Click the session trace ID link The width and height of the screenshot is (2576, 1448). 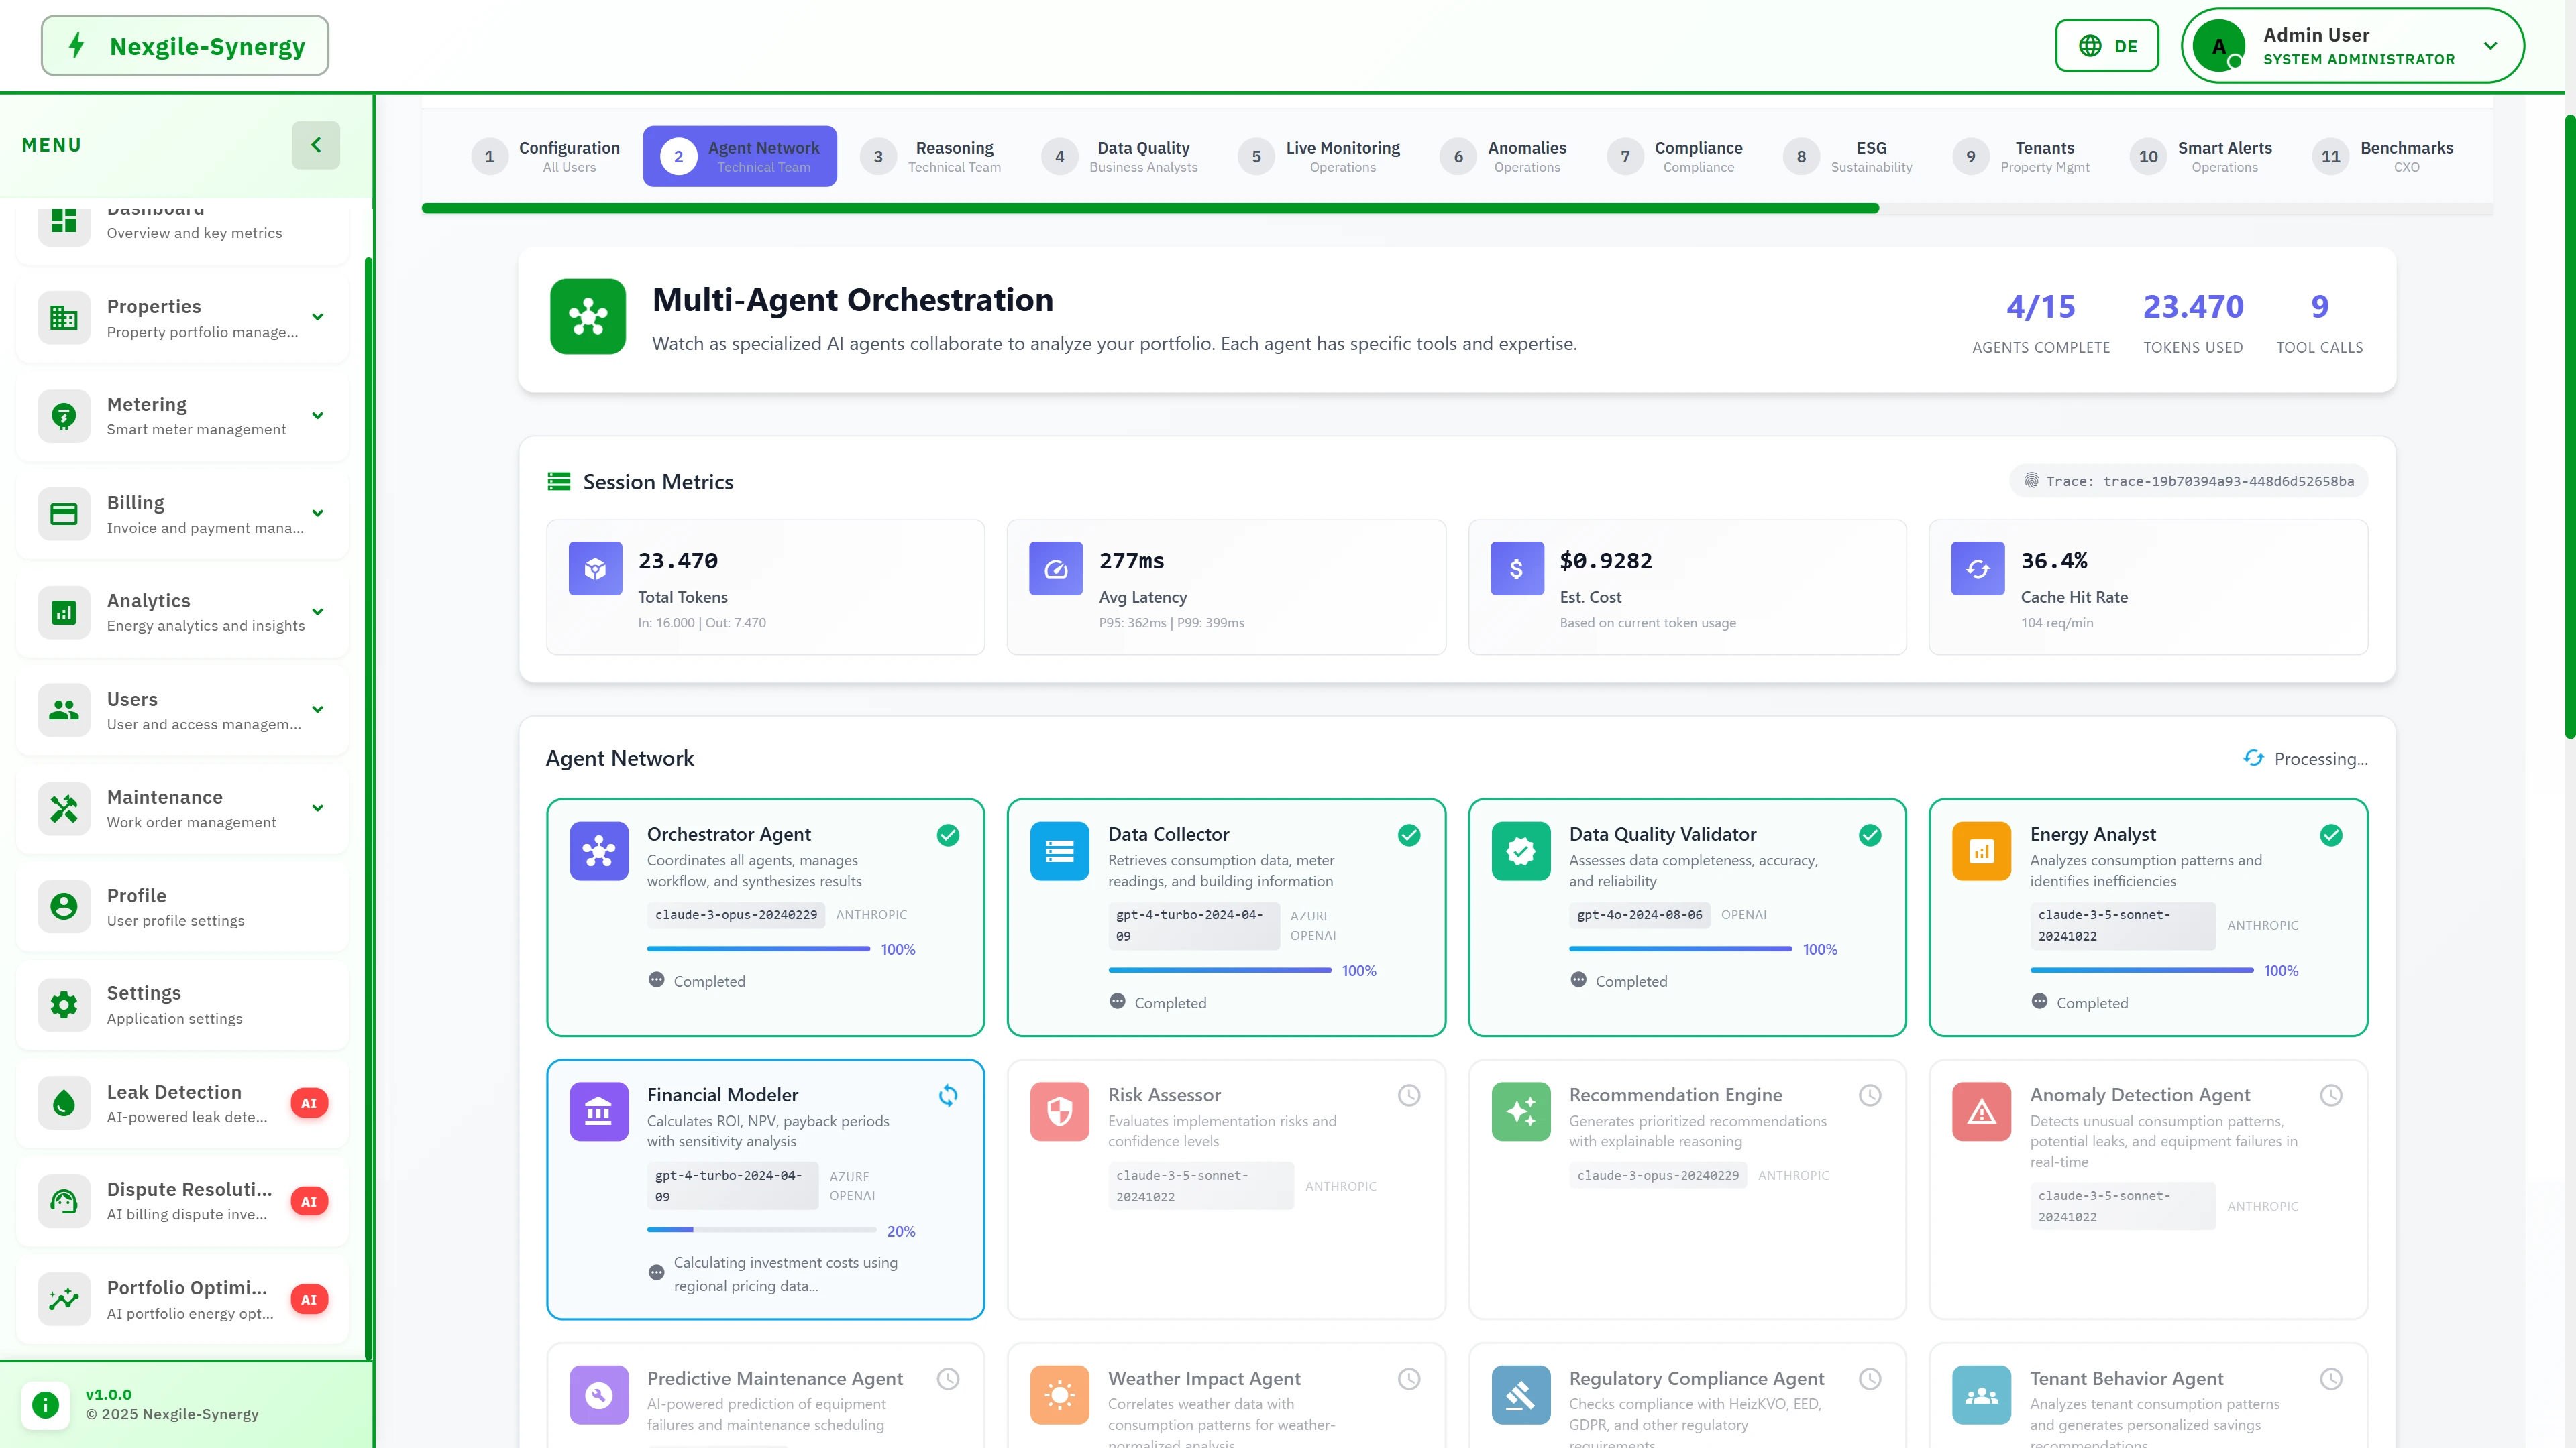click(x=2186, y=481)
